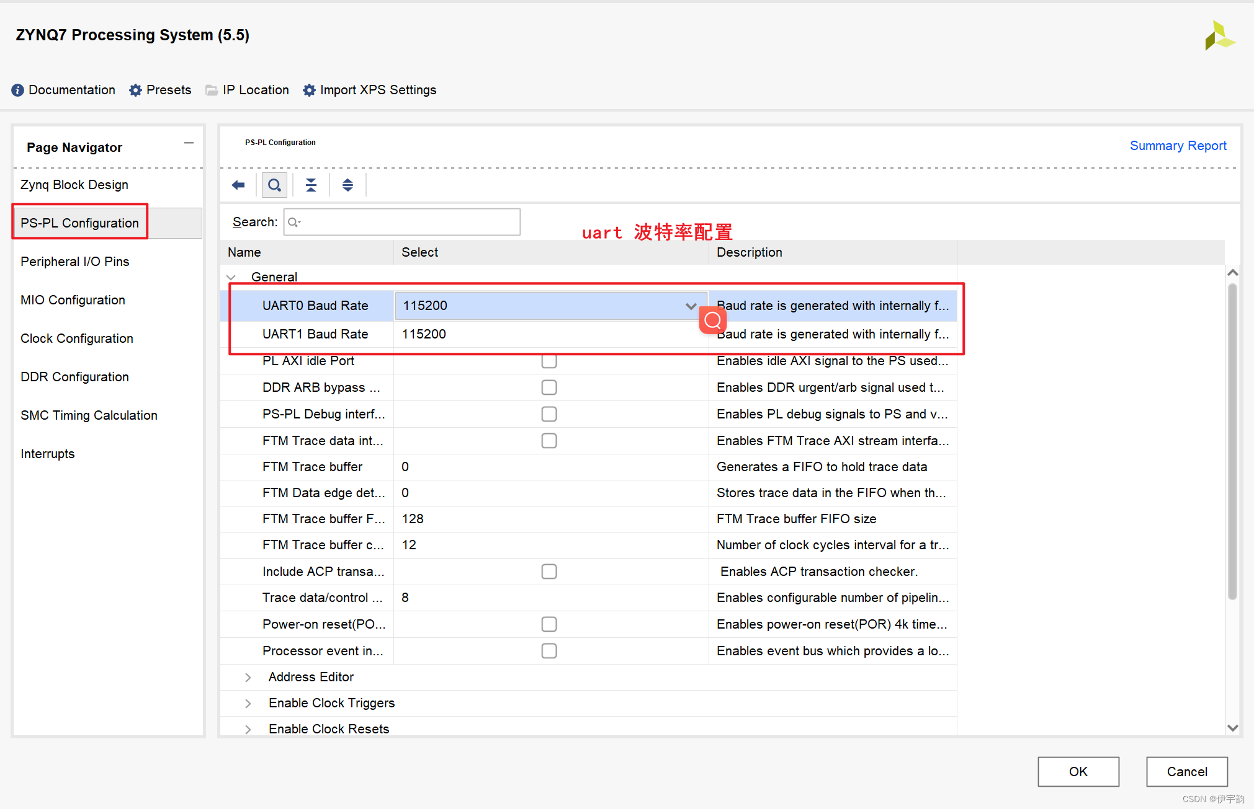Click the Collapse All toolbar icon
This screenshot has height=809, width=1254.
(x=311, y=185)
